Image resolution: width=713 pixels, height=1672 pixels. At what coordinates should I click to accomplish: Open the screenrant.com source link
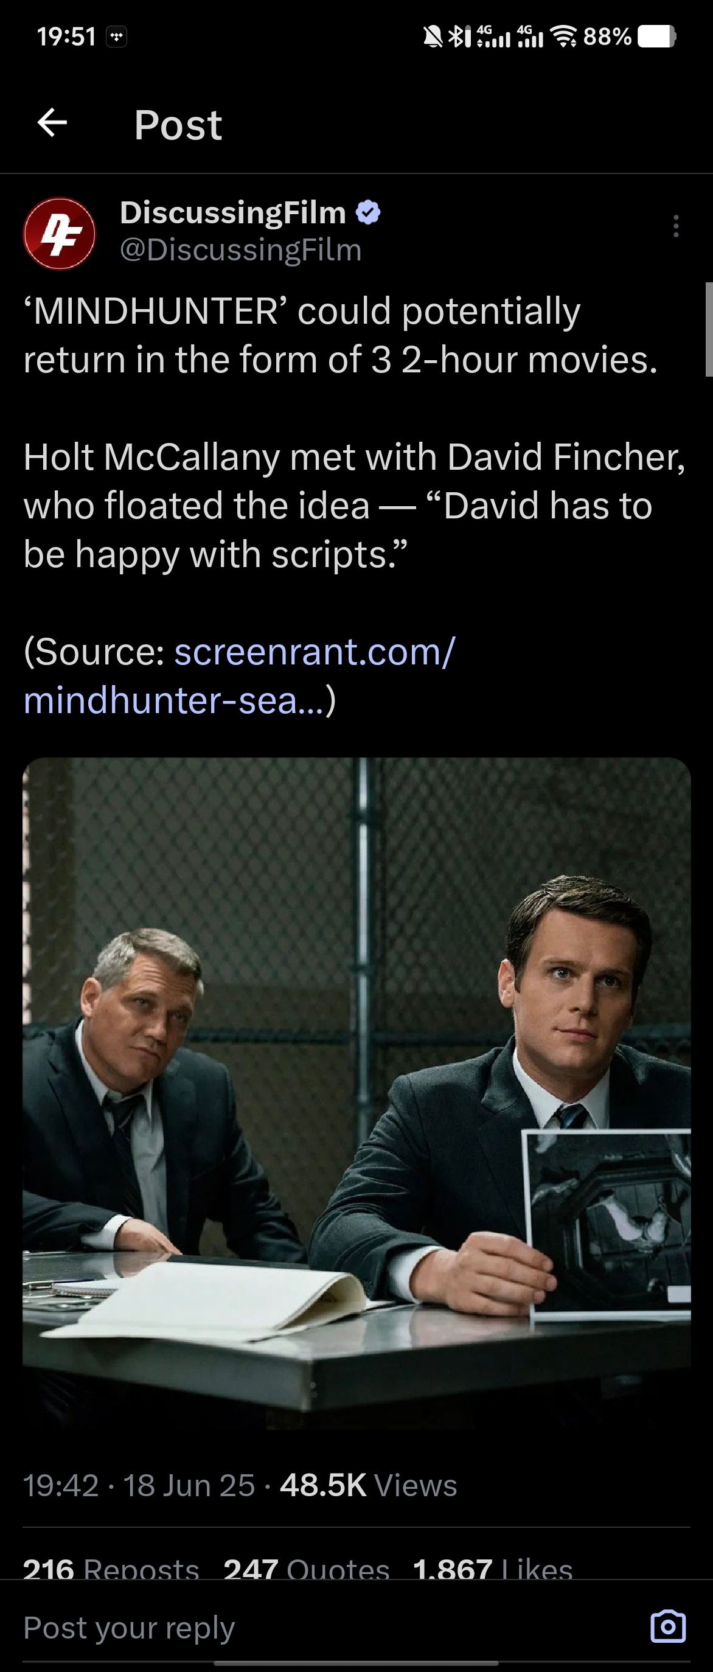point(240,676)
